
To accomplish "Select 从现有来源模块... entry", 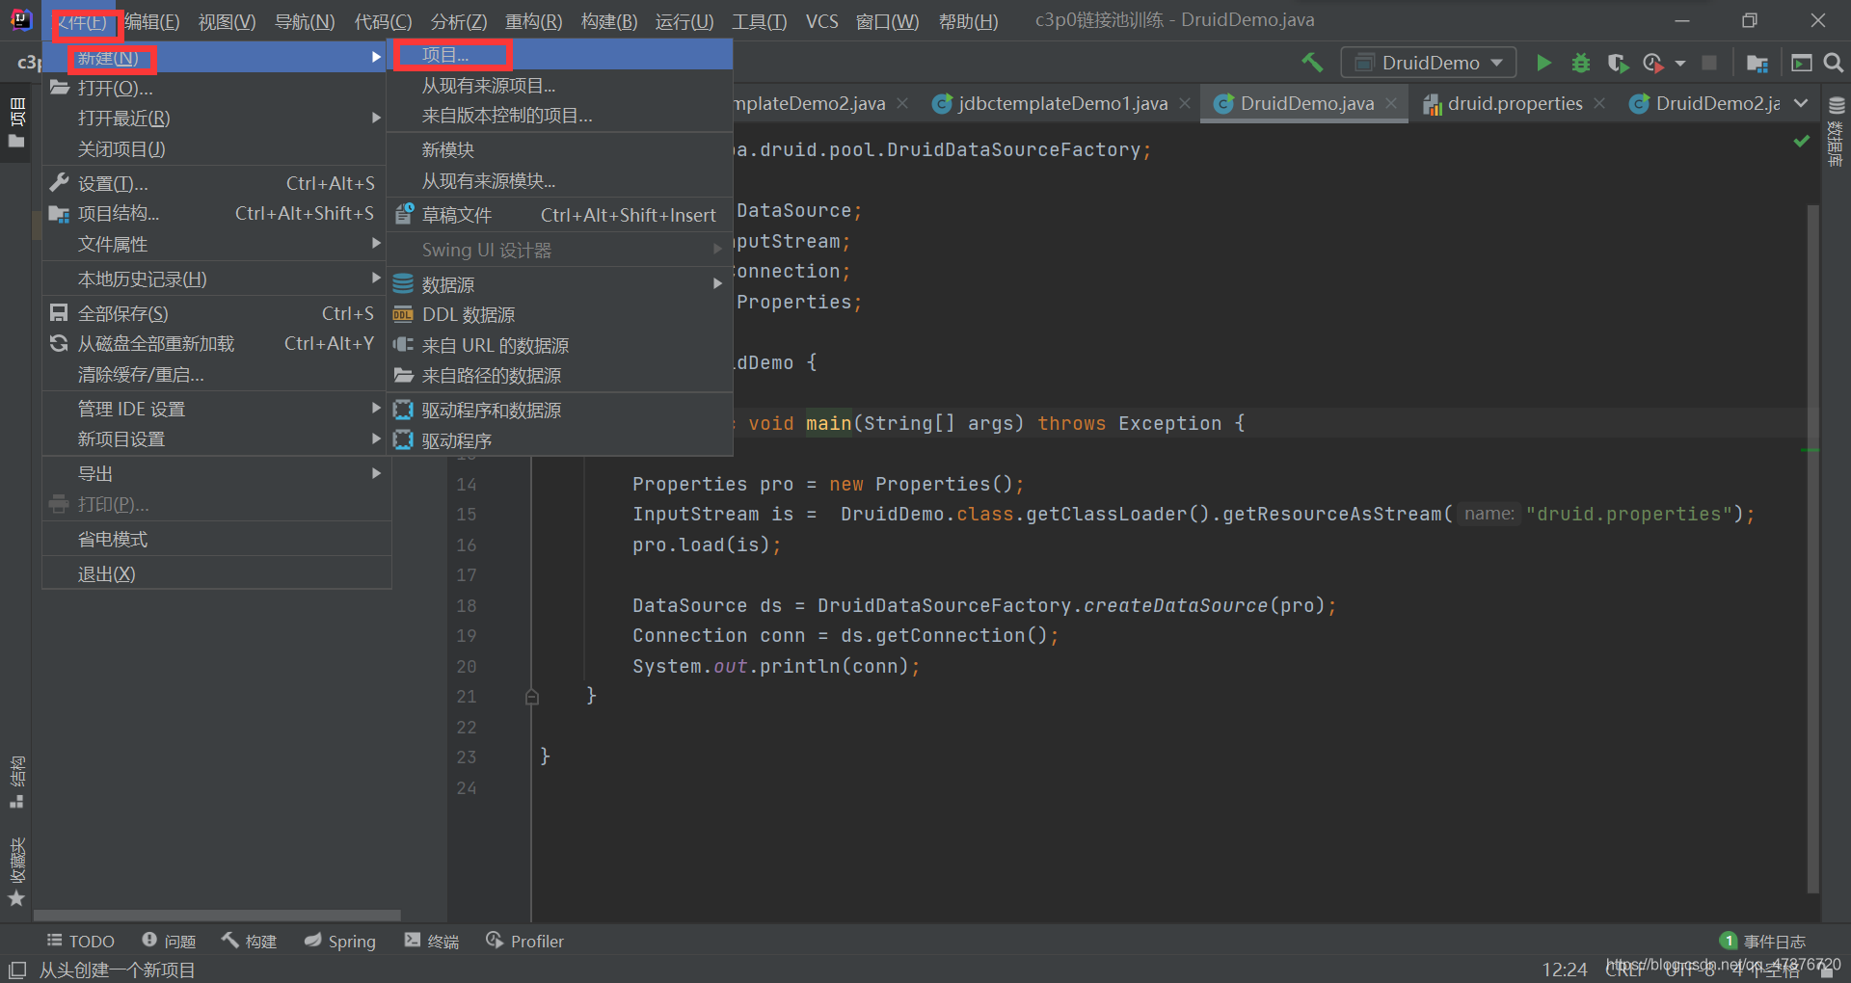I will pyautogui.click(x=559, y=180).
